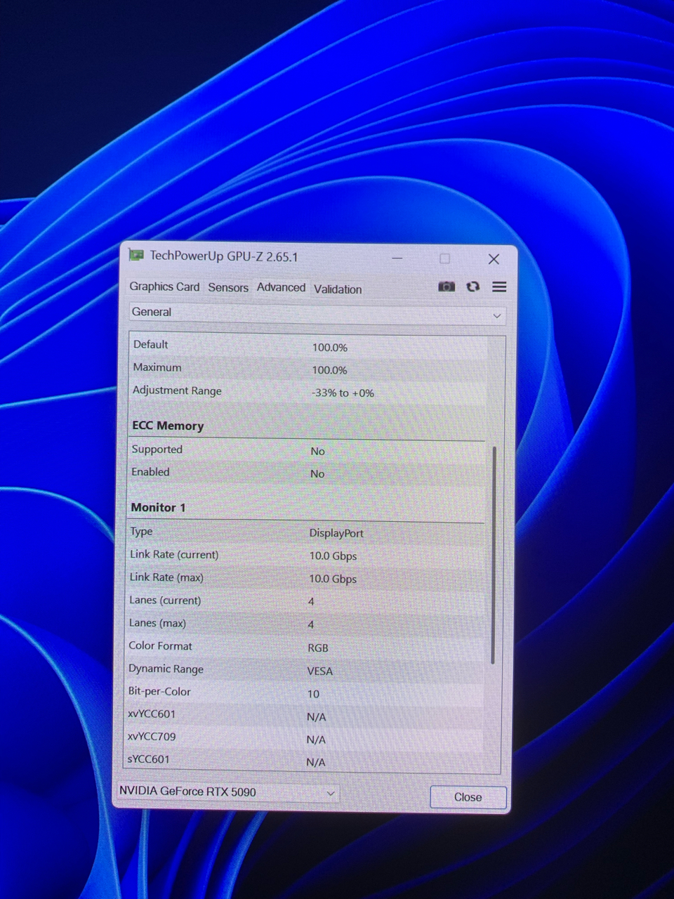Open the Sensors tab
Viewport: 674px width, 899px height.
pyautogui.click(x=228, y=287)
